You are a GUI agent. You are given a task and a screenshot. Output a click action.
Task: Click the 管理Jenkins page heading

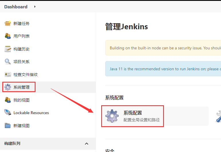click(126, 26)
